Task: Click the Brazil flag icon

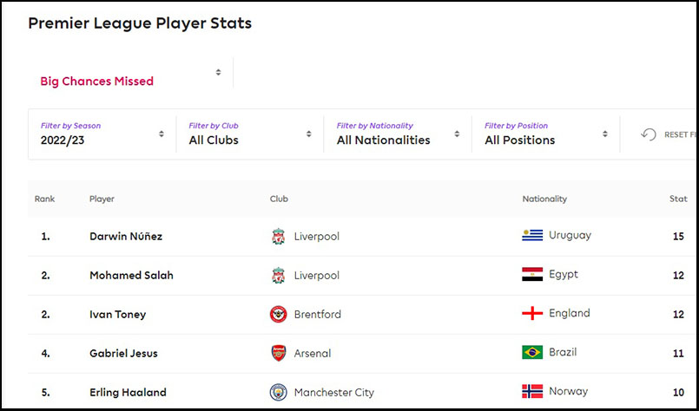Action: pos(532,353)
